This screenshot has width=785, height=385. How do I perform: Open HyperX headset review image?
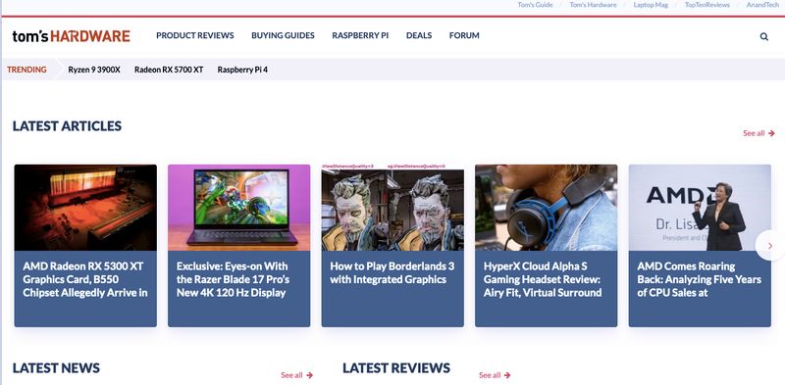547,208
